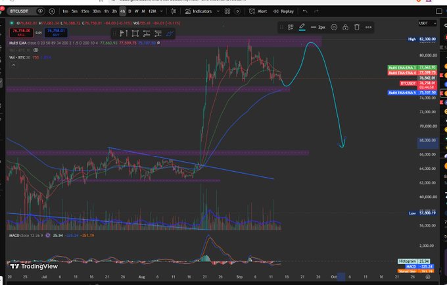Open more options ellipsis for drawing
This screenshot has height=285, width=447.
point(368,28)
